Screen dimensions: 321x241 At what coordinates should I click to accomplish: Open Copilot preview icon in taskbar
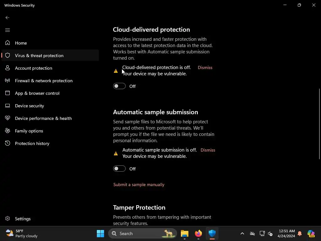tap(311, 233)
